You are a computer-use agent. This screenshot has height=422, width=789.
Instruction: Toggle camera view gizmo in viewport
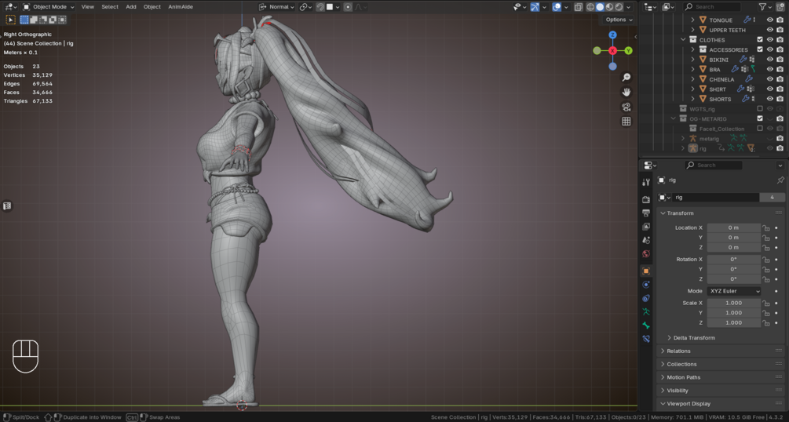(626, 107)
